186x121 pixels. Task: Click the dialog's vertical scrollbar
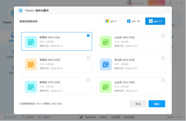click(x=170, y=48)
